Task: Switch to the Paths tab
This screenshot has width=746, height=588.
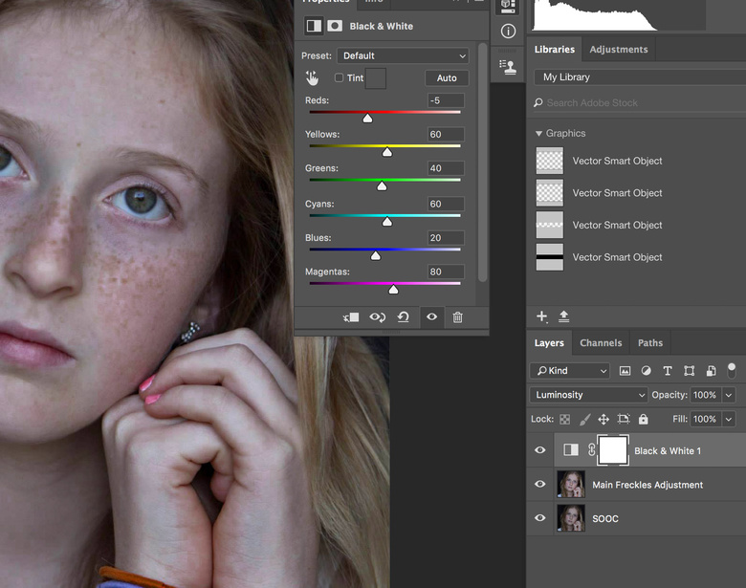Action: click(x=650, y=343)
